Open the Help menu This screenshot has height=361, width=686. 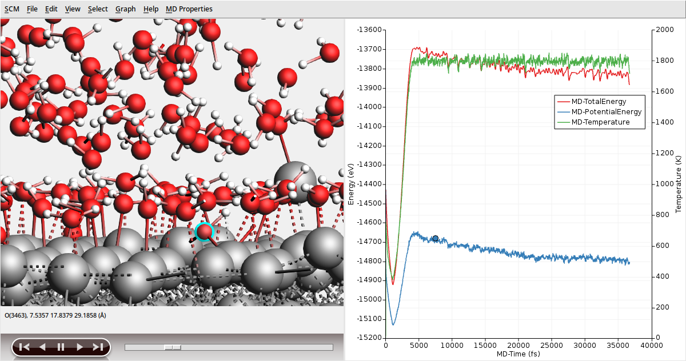[151, 9]
